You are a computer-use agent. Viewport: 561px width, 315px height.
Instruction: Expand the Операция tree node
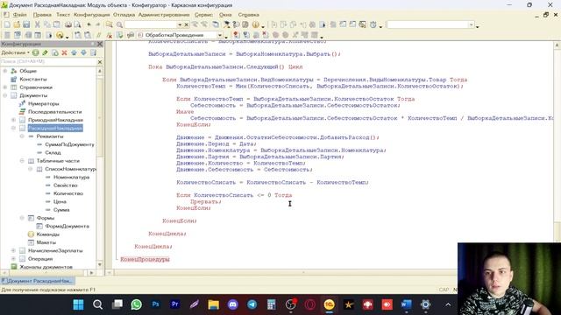(x=14, y=259)
